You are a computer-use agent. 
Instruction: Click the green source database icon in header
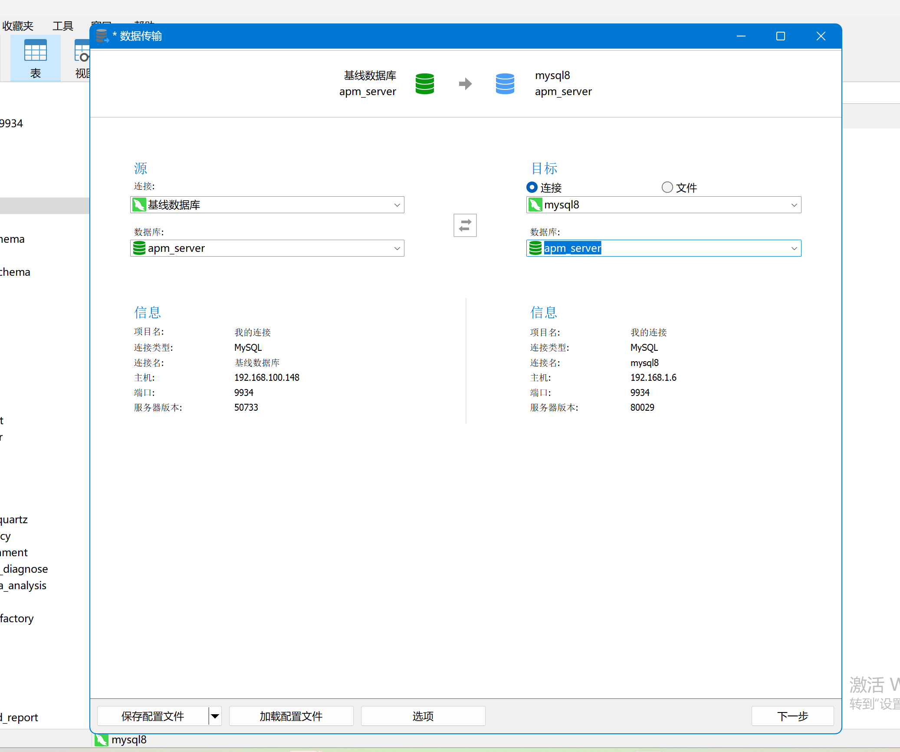coord(424,83)
